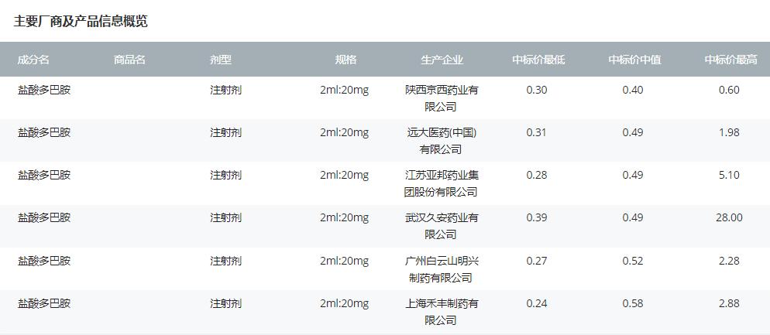This screenshot has width=770, height=335.
Task: Select 江苏亚邦药业集团股份有限公司 cell
Action: coord(442,183)
